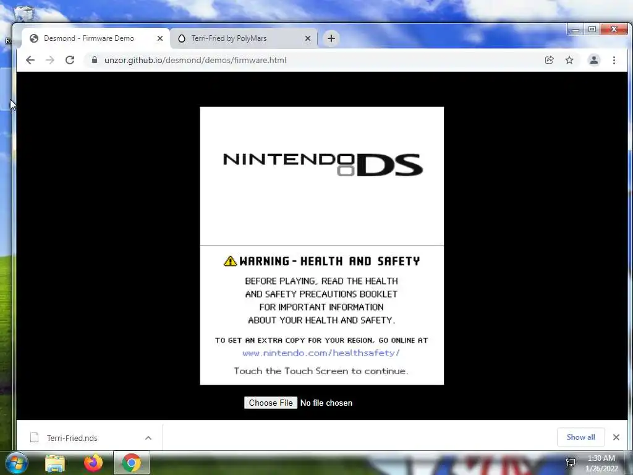
Task: Open Windows Explorer from the taskbar
Action: [x=55, y=463]
